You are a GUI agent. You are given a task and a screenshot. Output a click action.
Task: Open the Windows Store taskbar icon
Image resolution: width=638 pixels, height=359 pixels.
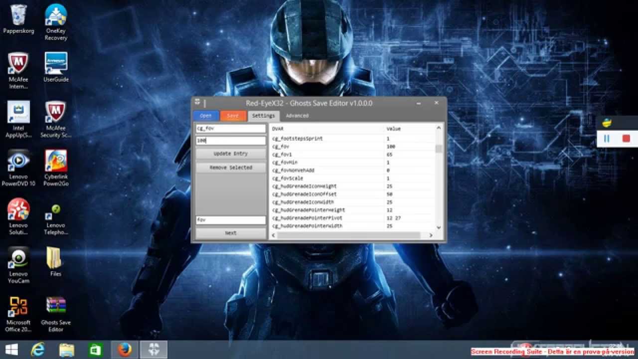pos(95,350)
